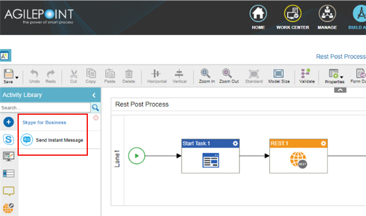Zoom In on the canvas
This screenshot has height=216, width=366.
(207, 76)
